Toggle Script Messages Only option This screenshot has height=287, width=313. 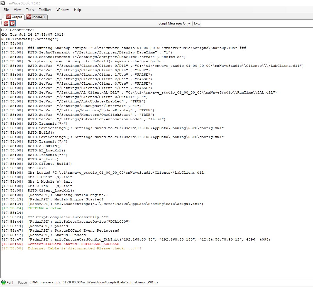pyautogui.click(x=174, y=23)
